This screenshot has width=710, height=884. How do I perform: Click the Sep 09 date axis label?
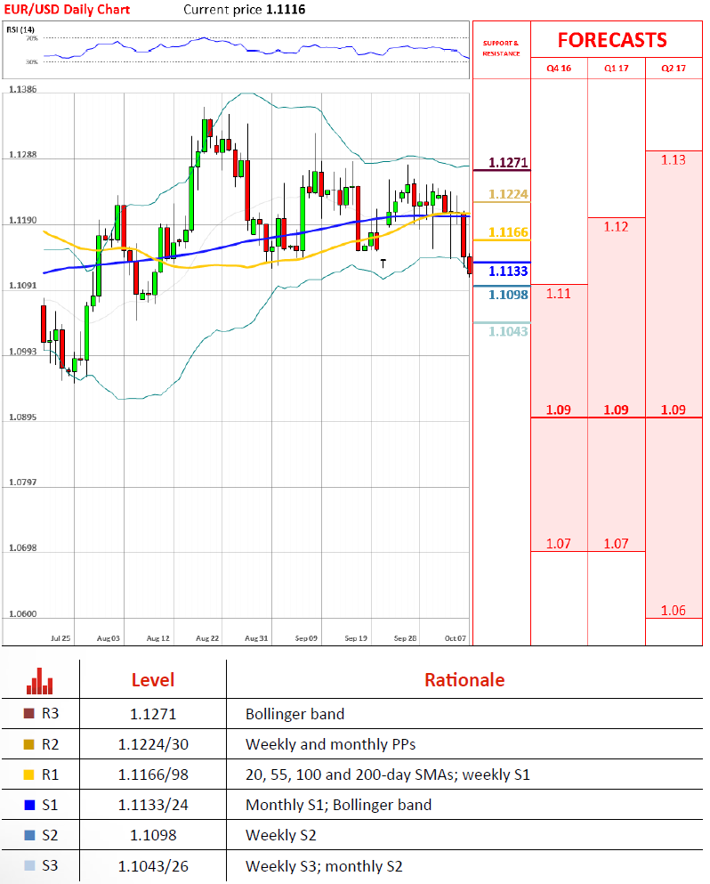[307, 638]
